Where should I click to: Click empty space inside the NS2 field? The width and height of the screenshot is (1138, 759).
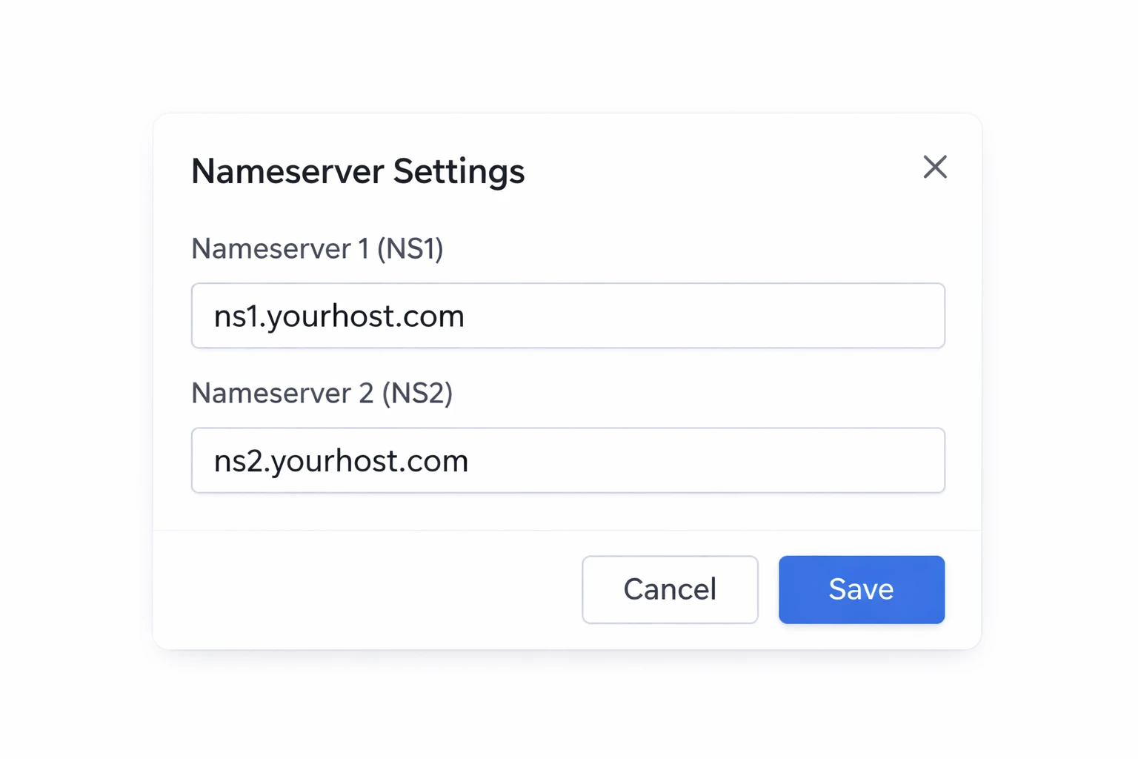point(704,460)
